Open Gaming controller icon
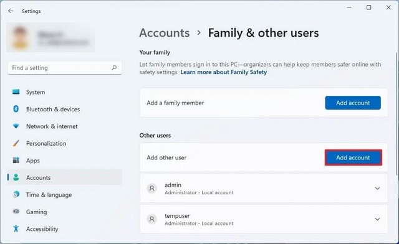The height and width of the screenshot is (244, 399). click(x=16, y=211)
